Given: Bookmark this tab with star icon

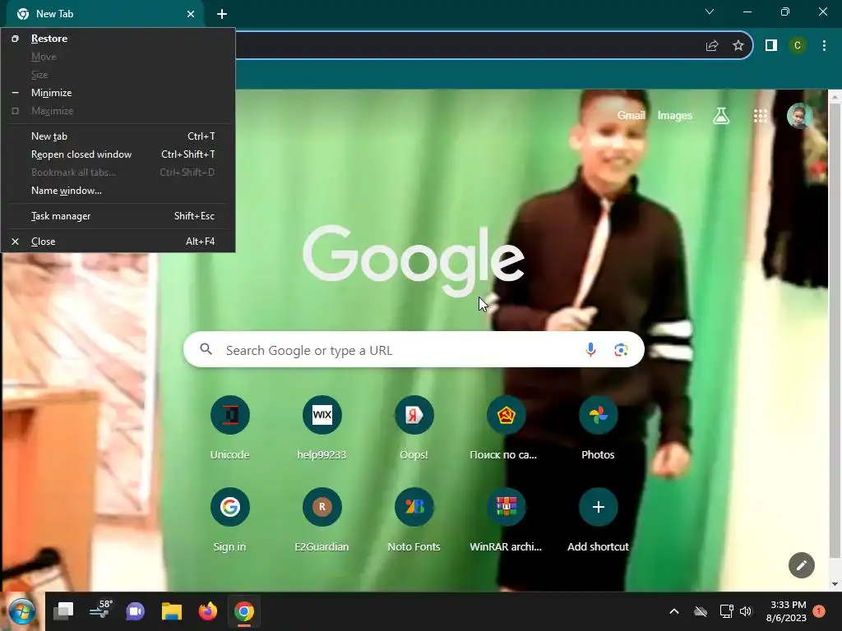Looking at the screenshot, I should (x=738, y=46).
